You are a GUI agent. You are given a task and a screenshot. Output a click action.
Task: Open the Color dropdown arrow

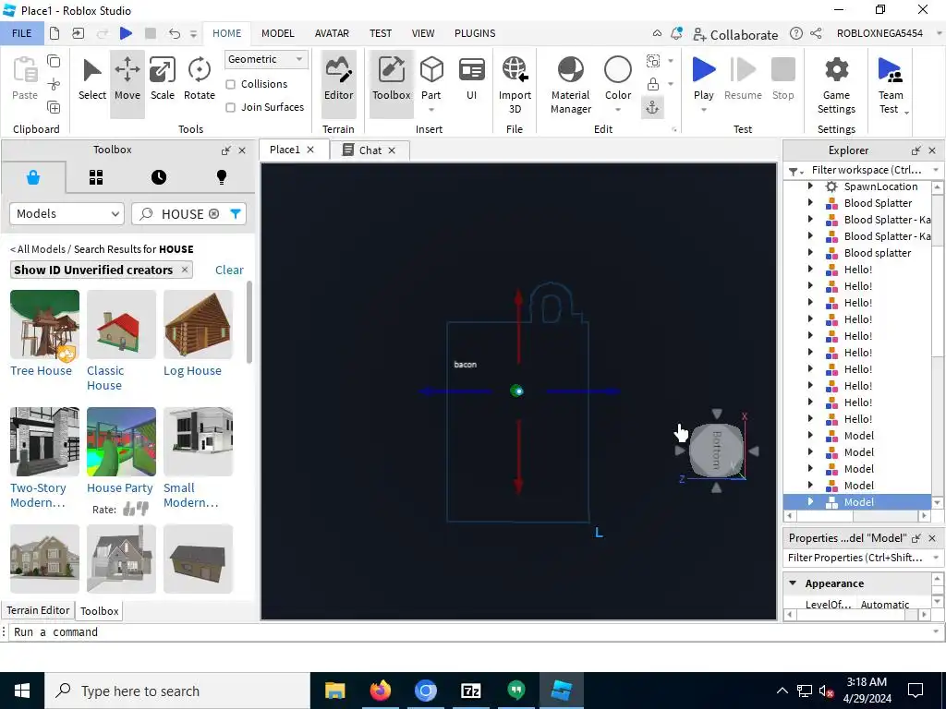[x=618, y=110]
